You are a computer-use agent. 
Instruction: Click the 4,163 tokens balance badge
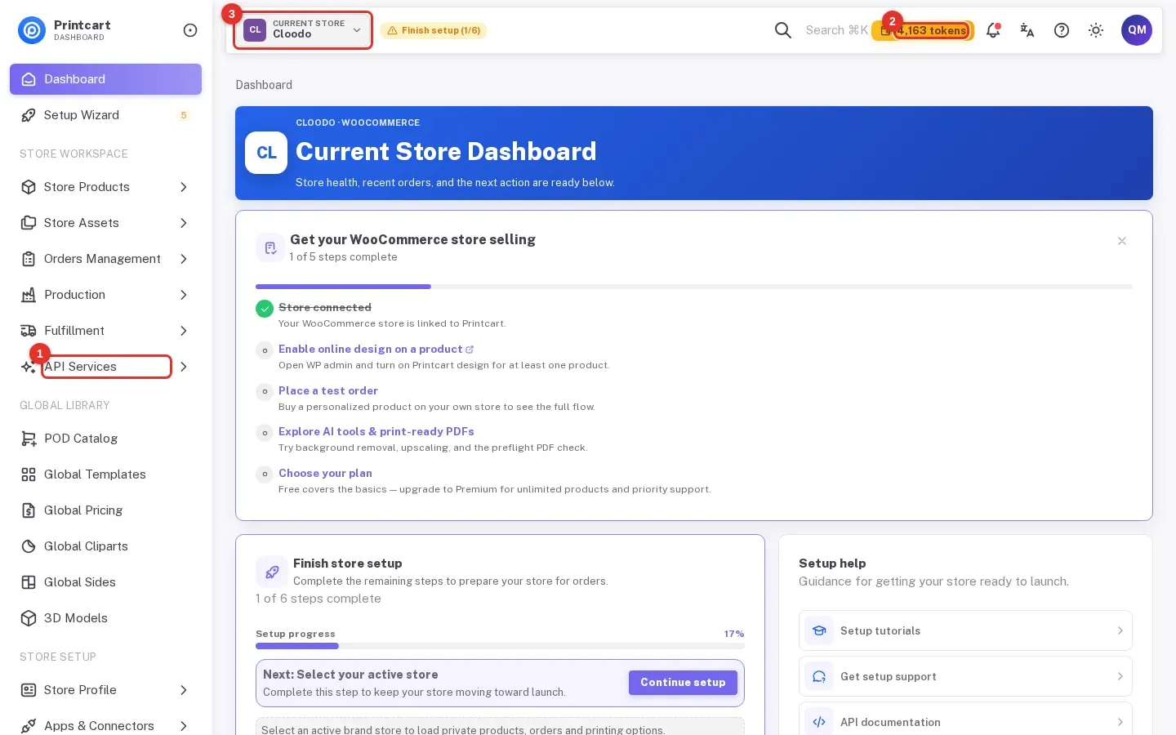coord(923,30)
